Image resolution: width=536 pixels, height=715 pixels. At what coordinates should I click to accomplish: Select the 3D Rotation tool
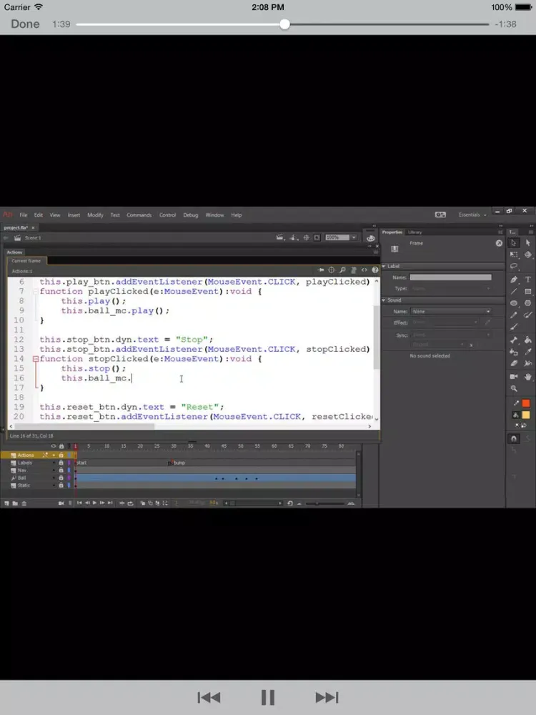pos(528,255)
